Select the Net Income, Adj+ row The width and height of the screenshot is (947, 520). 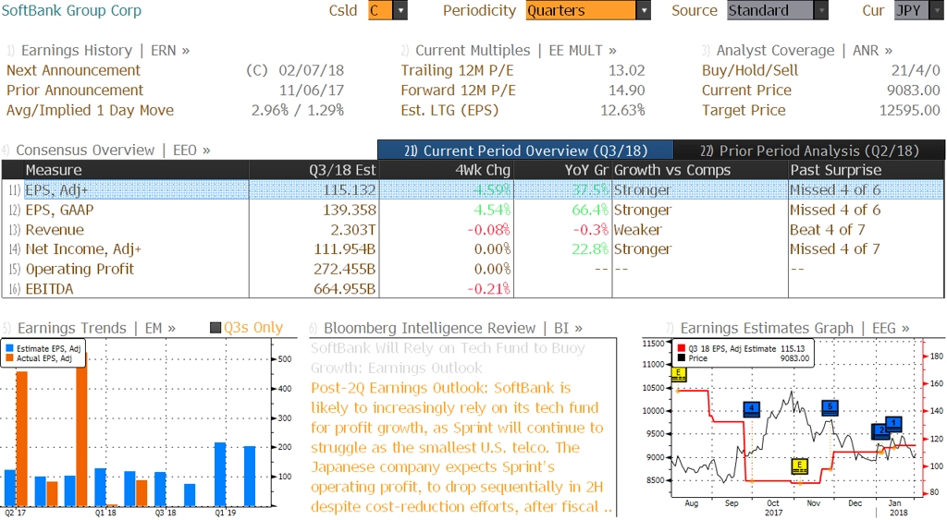(x=473, y=248)
